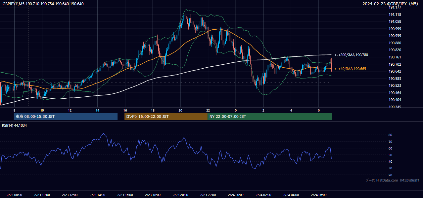
Task: Click the 2/23 22:00 time axis label
Action: pos(208,195)
